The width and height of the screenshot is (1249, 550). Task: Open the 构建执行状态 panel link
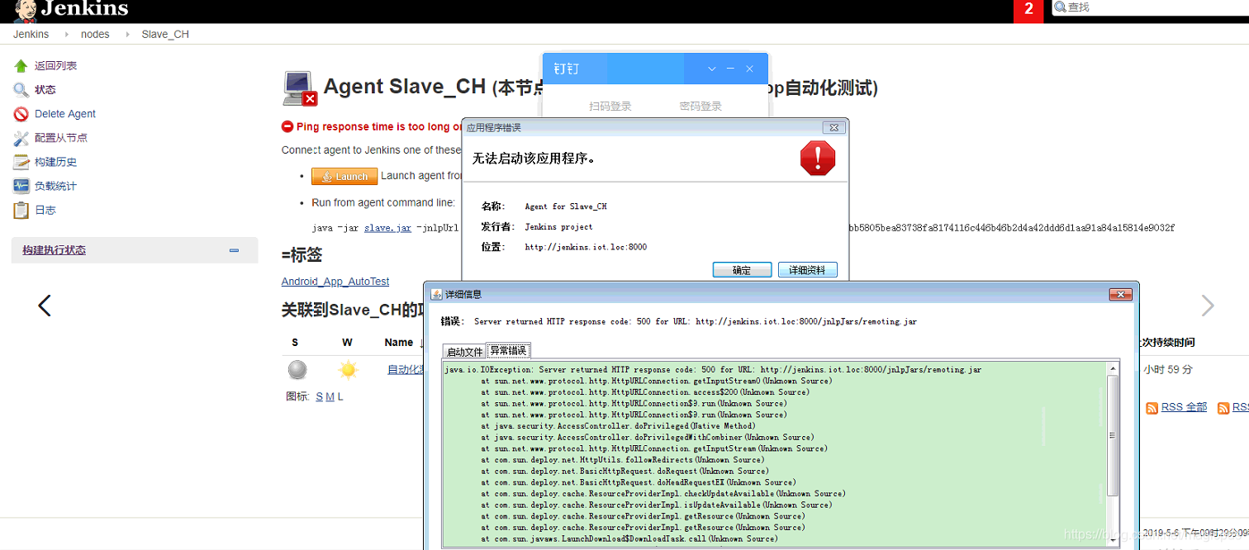coord(55,250)
